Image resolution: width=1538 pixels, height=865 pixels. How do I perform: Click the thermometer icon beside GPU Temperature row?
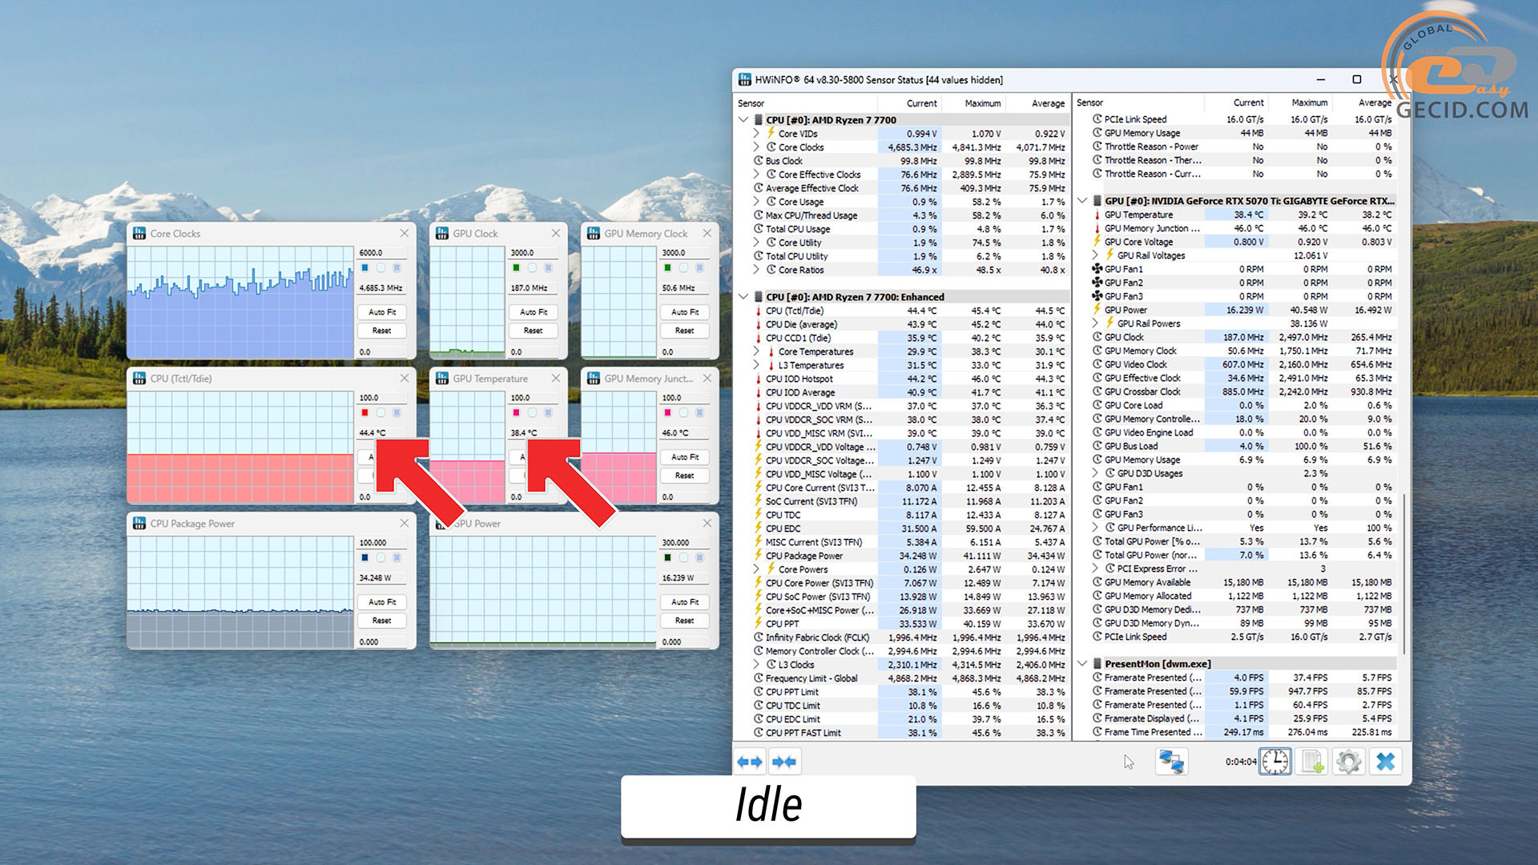point(1097,215)
